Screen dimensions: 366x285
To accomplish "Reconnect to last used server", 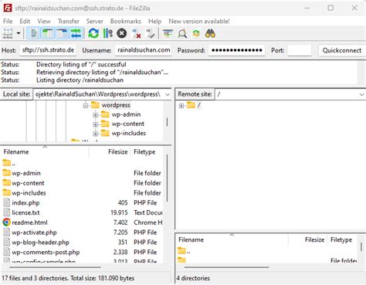I will (x=150, y=33).
